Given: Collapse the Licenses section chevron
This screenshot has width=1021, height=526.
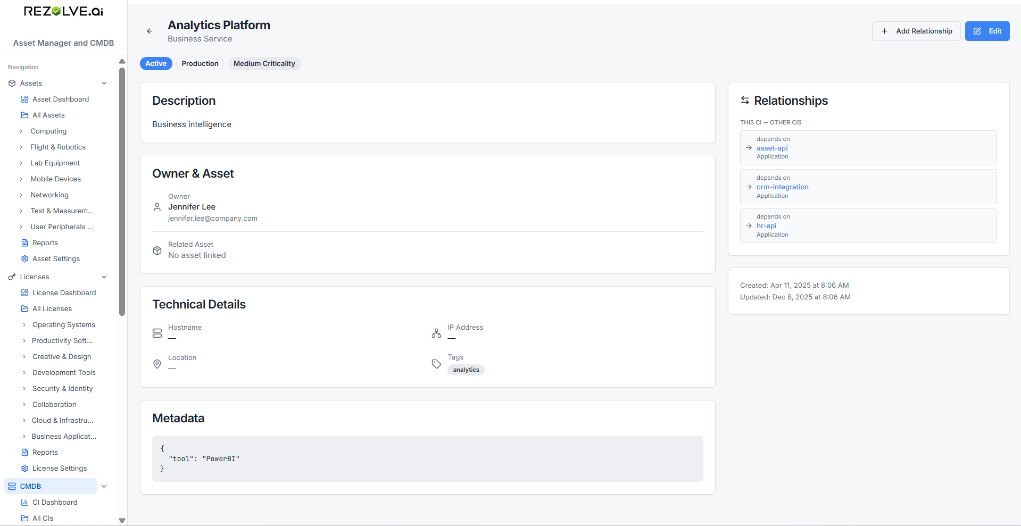Looking at the screenshot, I should pos(104,277).
